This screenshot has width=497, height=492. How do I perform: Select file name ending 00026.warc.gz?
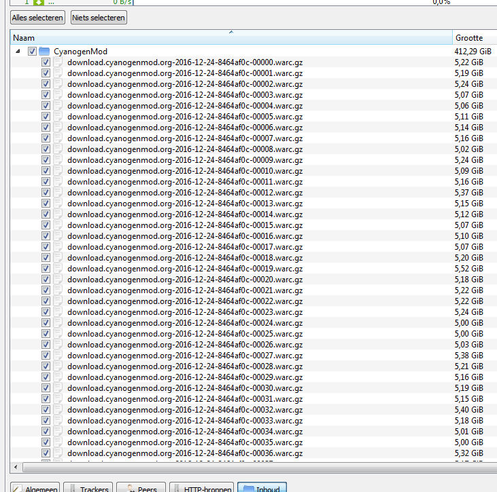click(x=185, y=345)
